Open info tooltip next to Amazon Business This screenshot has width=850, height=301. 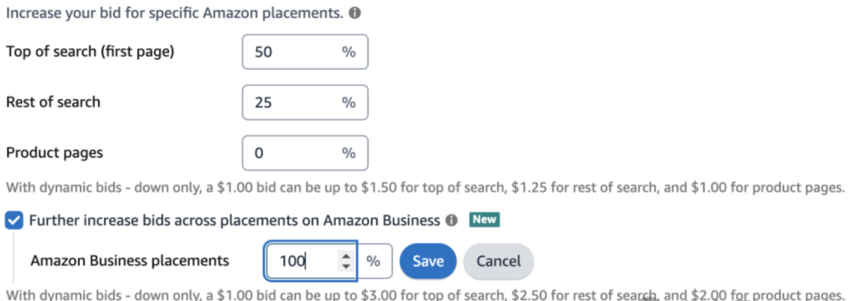click(x=450, y=220)
